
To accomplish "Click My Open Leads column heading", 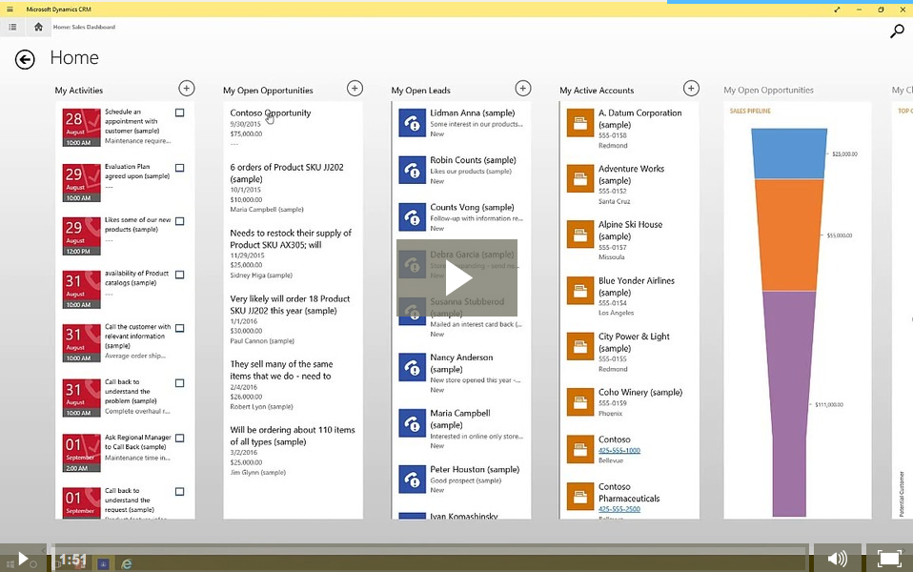I will pos(420,91).
